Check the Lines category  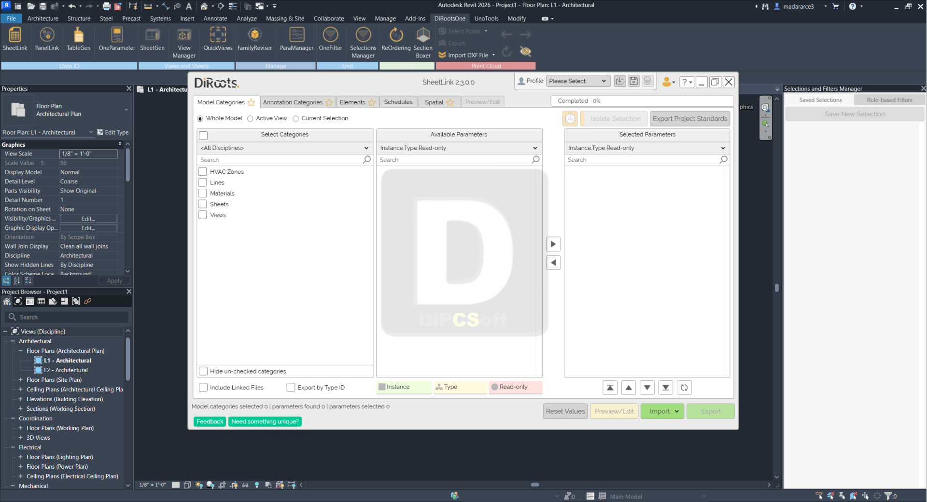tap(203, 182)
